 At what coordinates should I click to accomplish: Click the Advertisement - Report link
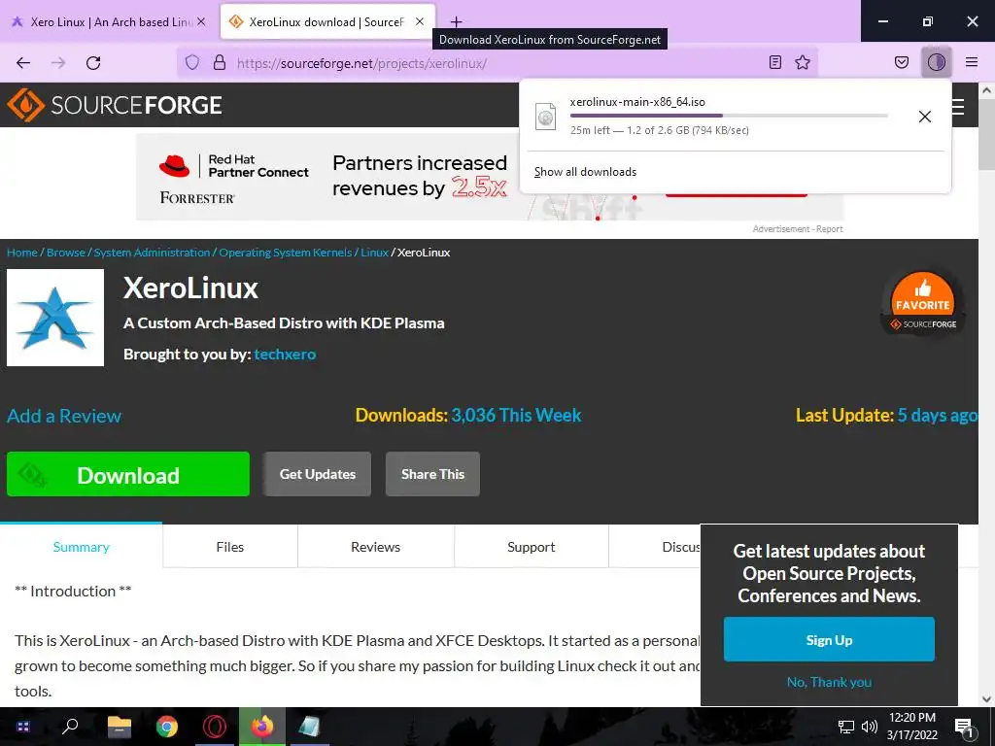tap(798, 229)
